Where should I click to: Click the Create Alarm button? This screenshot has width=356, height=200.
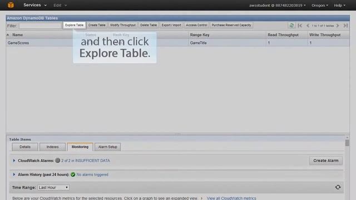coord(326,161)
